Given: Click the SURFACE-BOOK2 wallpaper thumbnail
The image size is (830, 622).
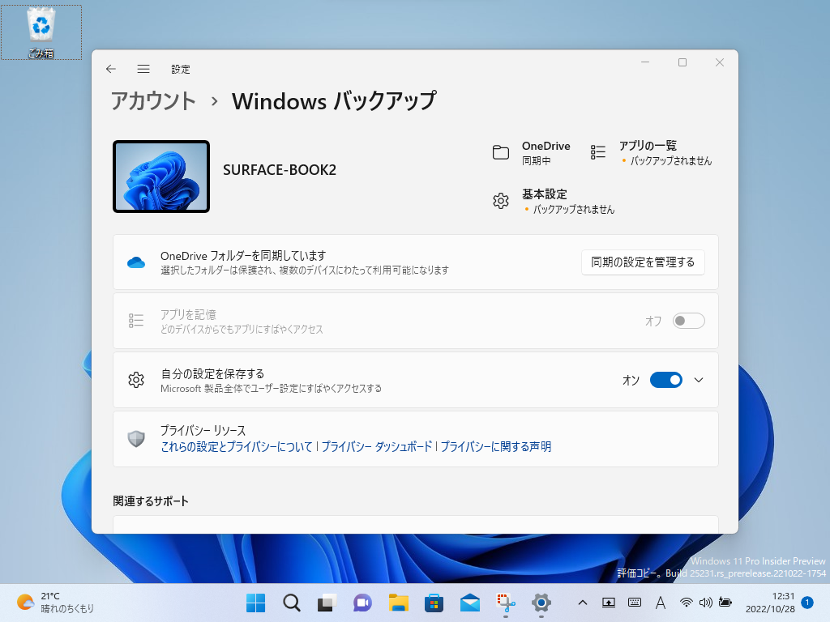Looking at the screenshot, I should (161, 176).
